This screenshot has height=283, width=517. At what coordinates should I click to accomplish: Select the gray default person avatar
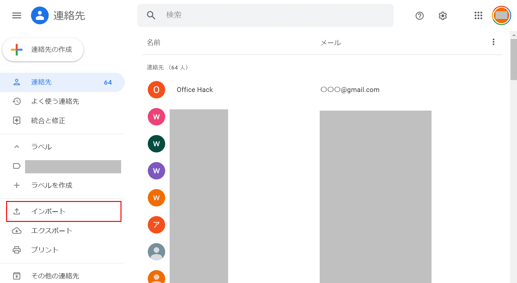point(156,252)
